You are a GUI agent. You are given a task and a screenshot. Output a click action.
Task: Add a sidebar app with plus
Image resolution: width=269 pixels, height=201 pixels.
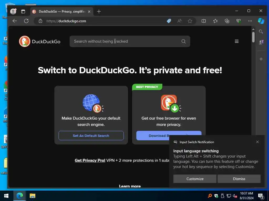(261, 59)
